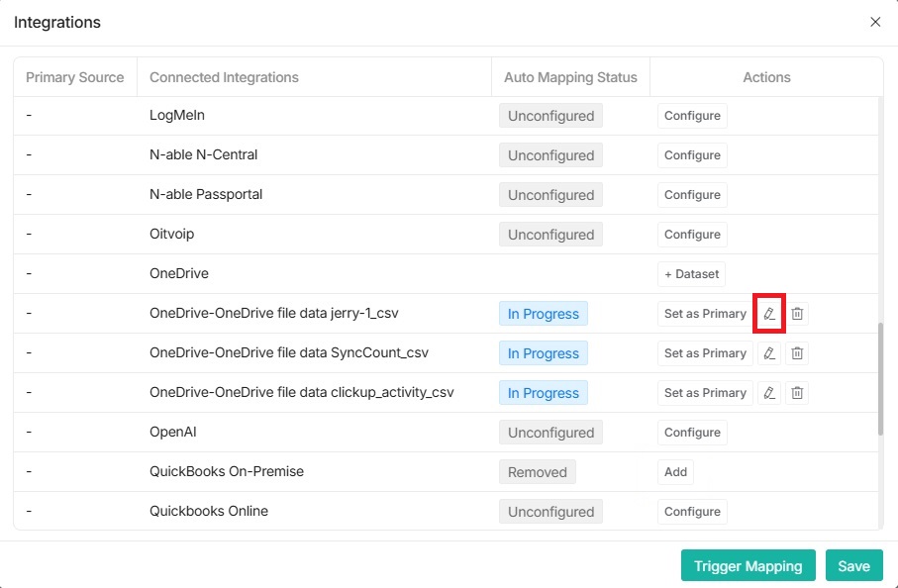Click In Progress status for SyncCount_csv
The width and height of the screenshot is (898, 588).
pyautogui.click(x=543, y=353)
